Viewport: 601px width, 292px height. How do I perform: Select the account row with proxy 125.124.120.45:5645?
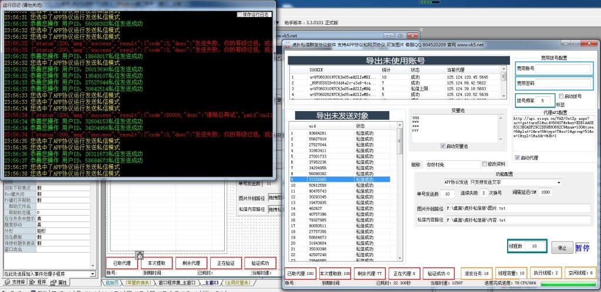(395, 77)
